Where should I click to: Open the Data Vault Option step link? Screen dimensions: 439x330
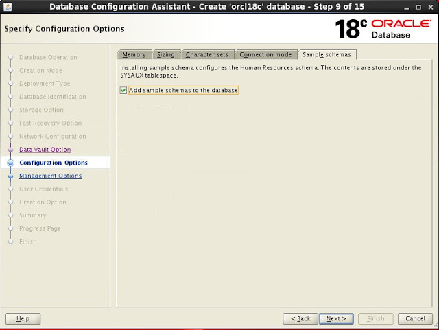pos(45,150)
